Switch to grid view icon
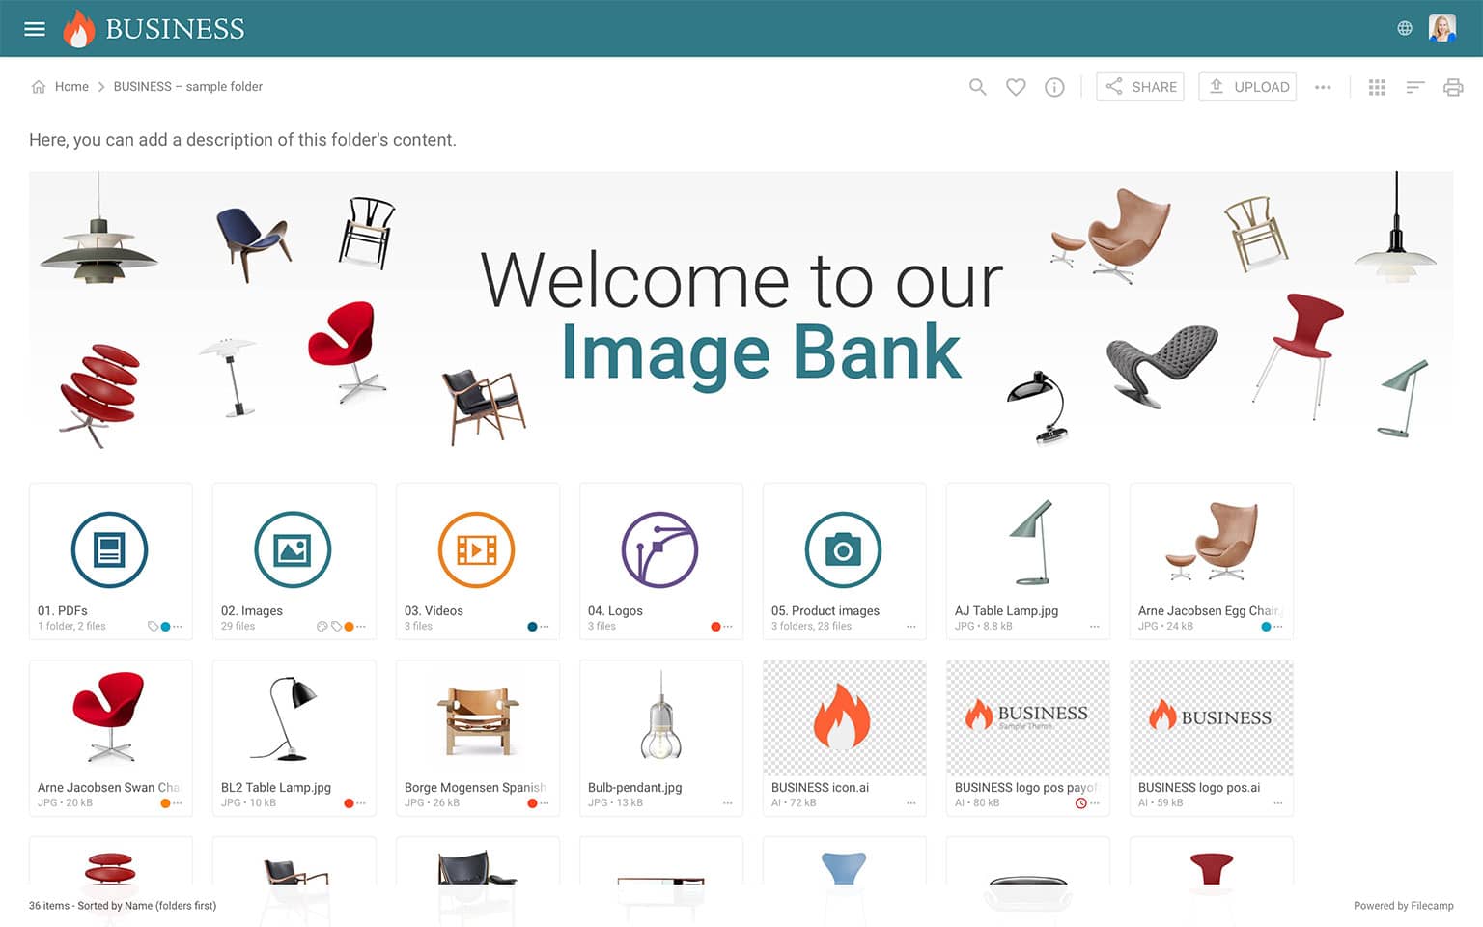This screenshot has width=1483, height=927. pyautogui.click(x=1377, y=87)
